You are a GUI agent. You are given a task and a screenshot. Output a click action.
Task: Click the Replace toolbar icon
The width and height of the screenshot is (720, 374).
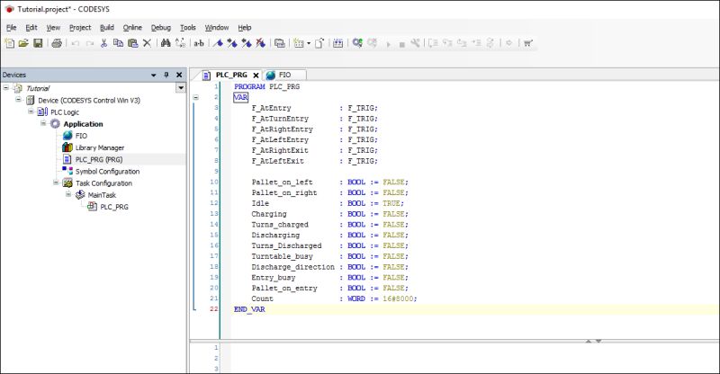[x=181, y=43]
